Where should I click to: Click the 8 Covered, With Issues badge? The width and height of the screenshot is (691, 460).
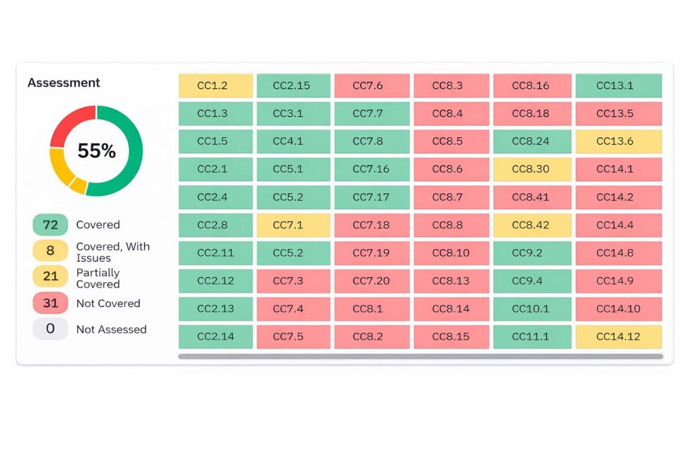tap(51, 252)
